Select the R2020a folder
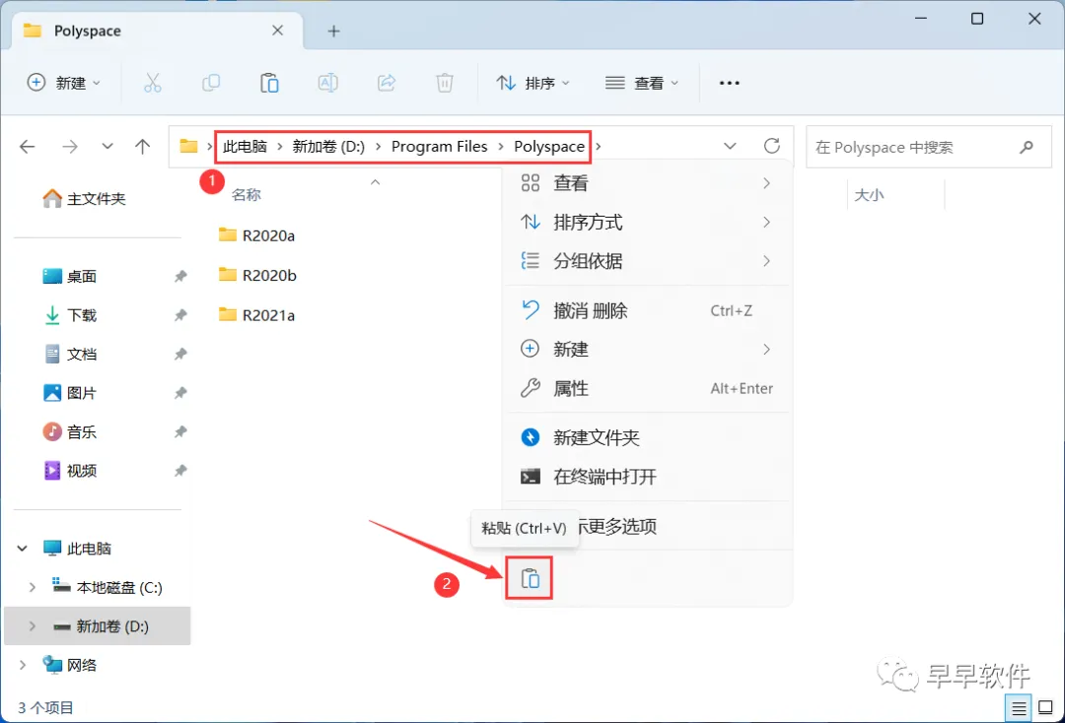Viewport: 1065px width, 723px height. pos(256,235)
